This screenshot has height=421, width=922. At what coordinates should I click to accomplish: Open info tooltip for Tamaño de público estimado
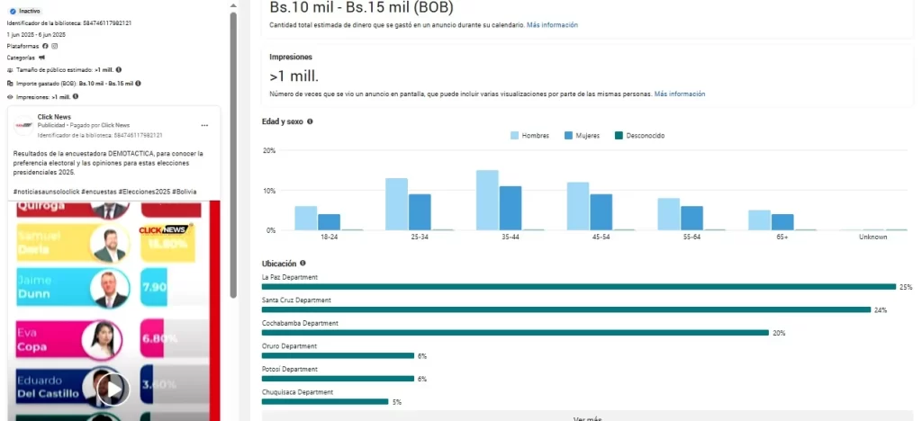tap(119, 69)
